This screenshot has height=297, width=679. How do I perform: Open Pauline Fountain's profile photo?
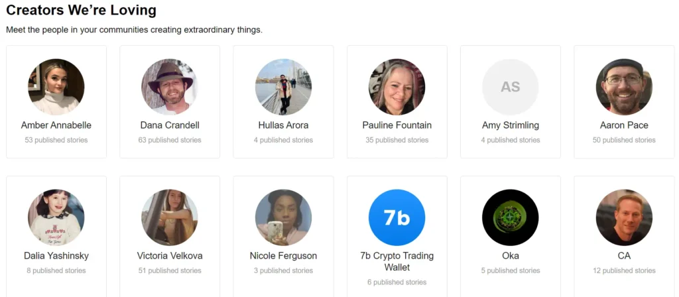[397, 87]
